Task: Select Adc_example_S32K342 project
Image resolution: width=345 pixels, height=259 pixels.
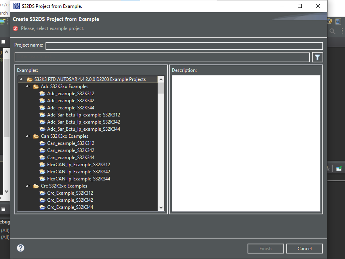Action: pyautogui.click(x=71, y=101)
